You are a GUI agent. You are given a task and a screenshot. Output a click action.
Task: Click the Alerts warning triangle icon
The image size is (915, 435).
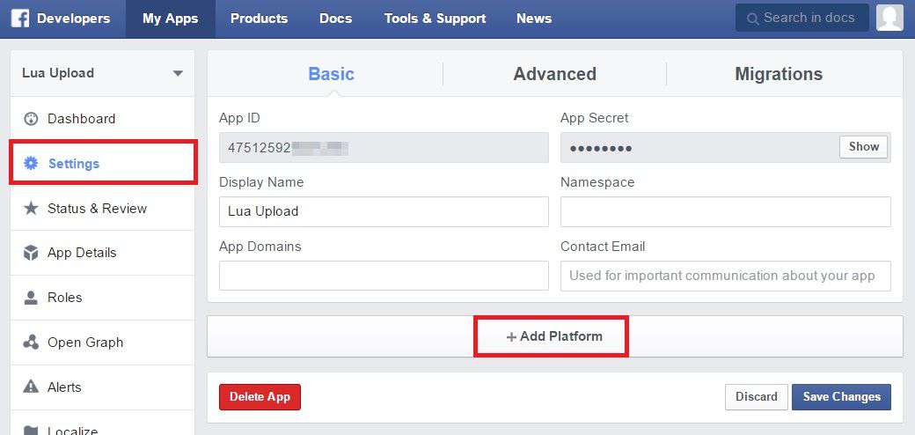pos(32,387)
